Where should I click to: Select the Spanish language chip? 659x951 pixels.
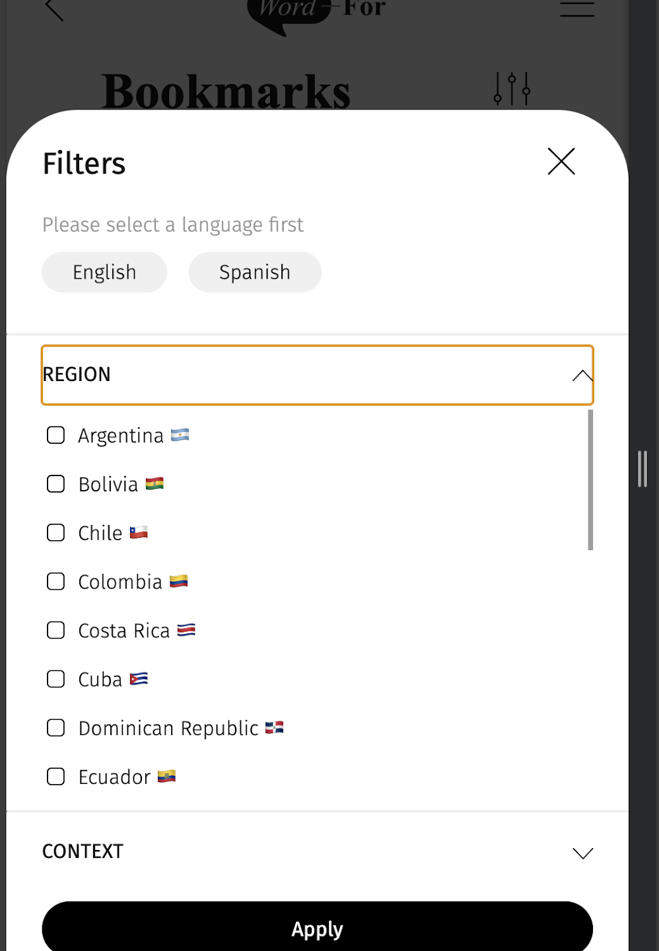(x=255, y=272)
